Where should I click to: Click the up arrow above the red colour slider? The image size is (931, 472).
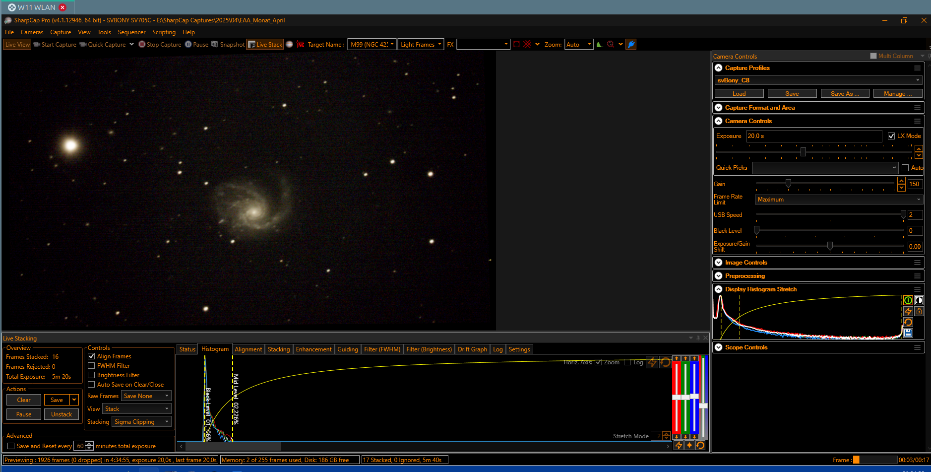[x=677, y=358]
